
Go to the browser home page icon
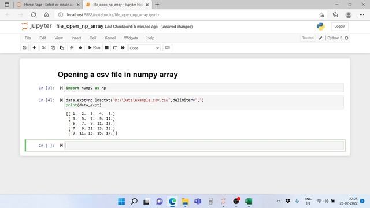[x=46, y=14]
